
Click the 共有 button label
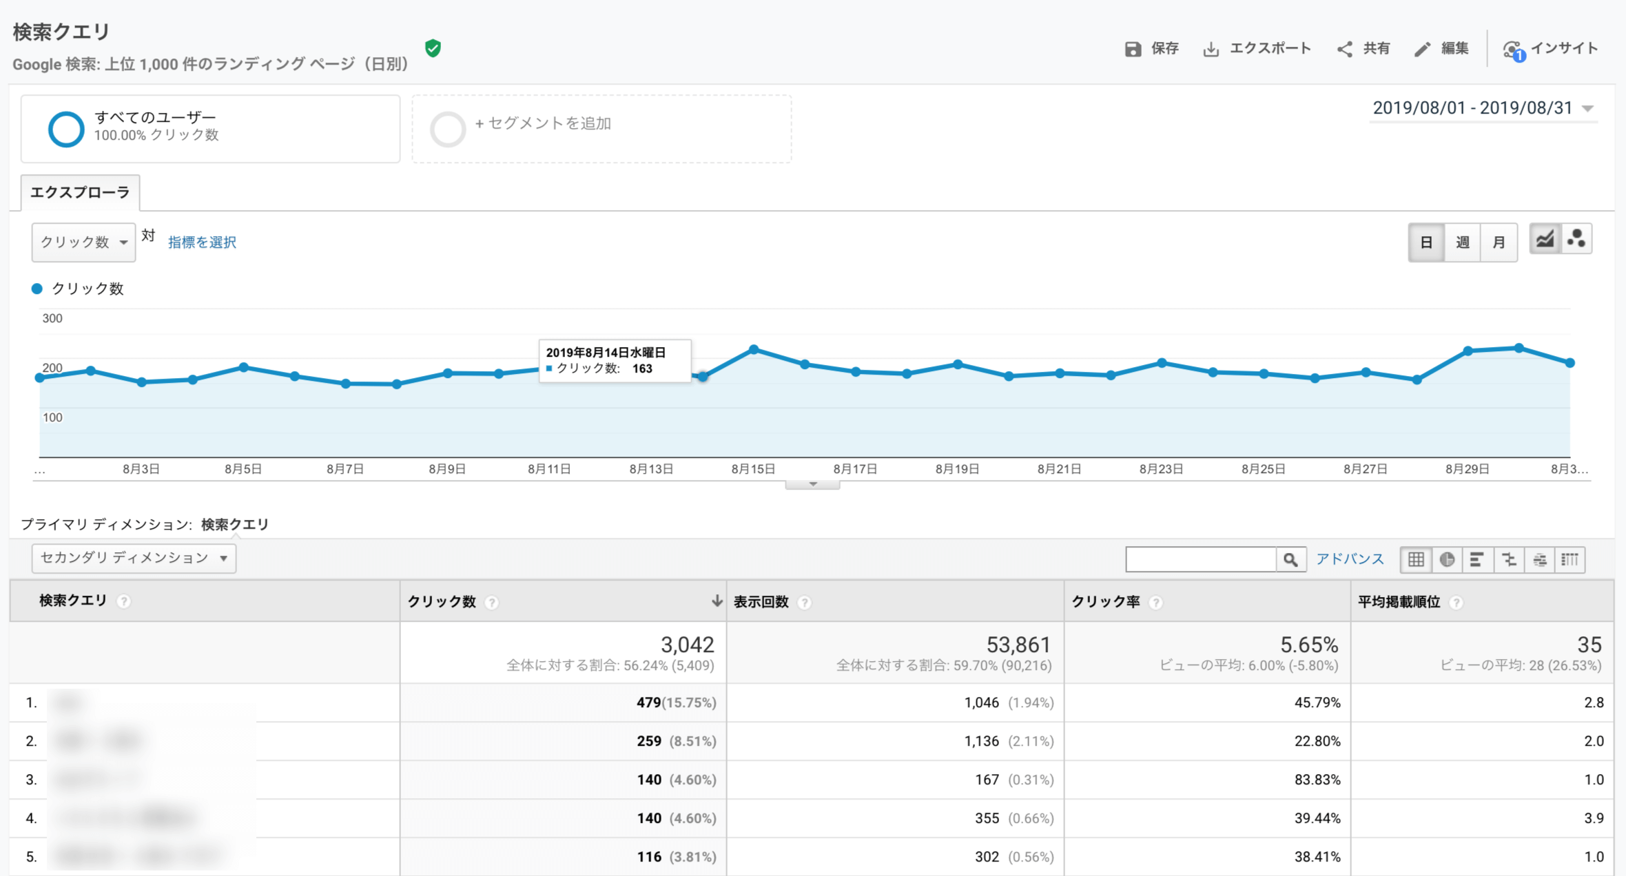coord(1377,48)
